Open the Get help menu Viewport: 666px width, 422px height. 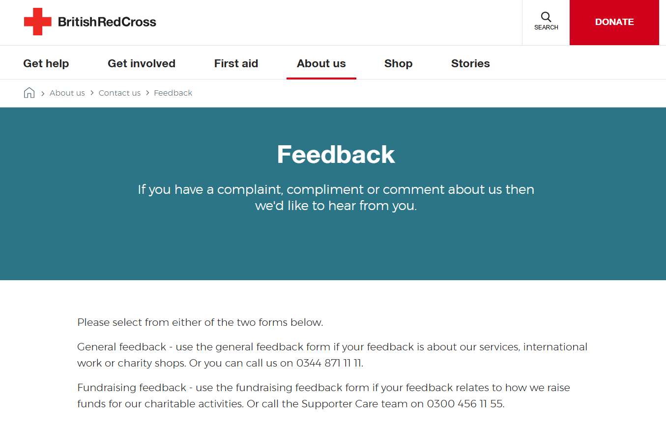point(46,63)
